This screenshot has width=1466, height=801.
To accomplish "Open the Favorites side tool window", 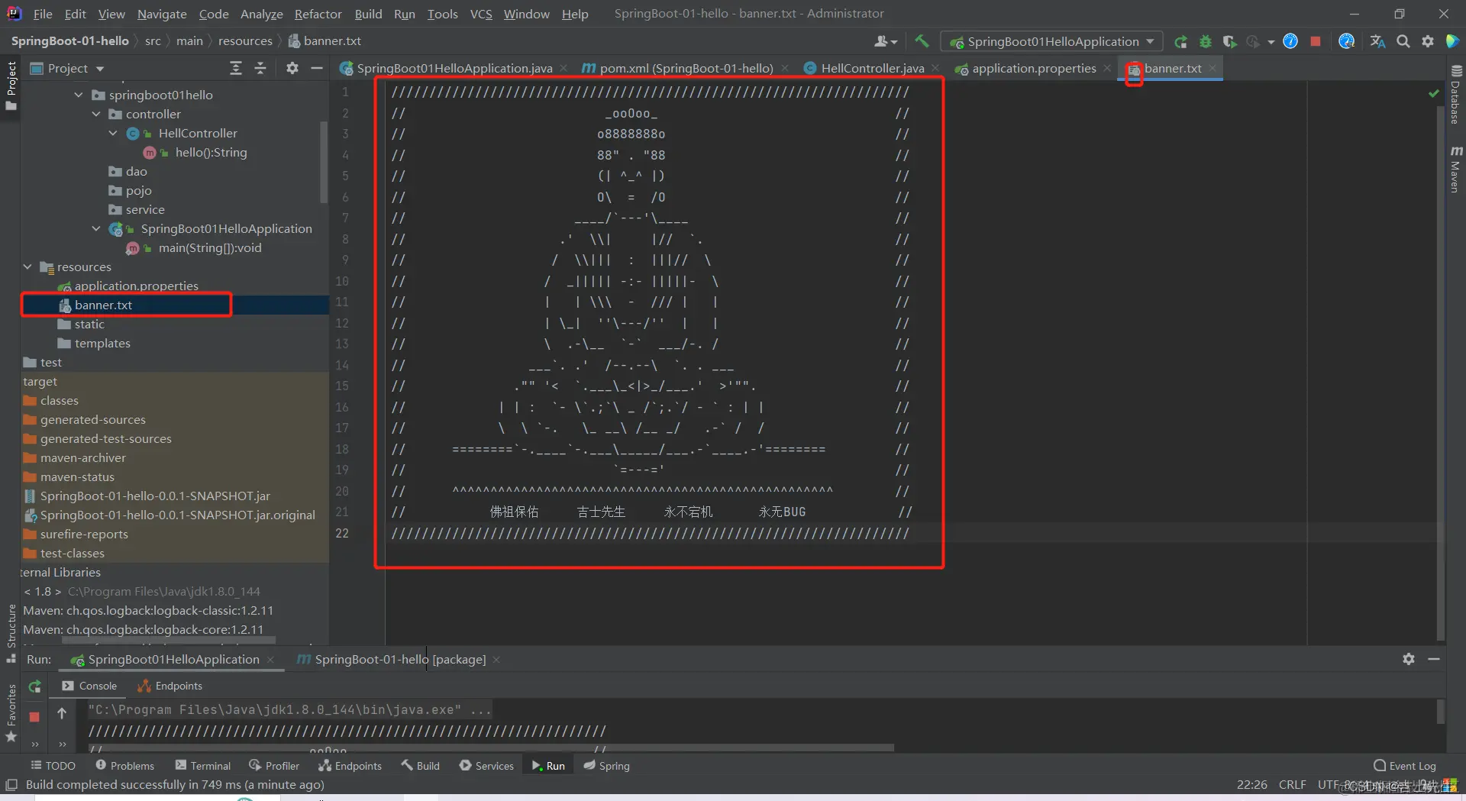I will 11,713.
